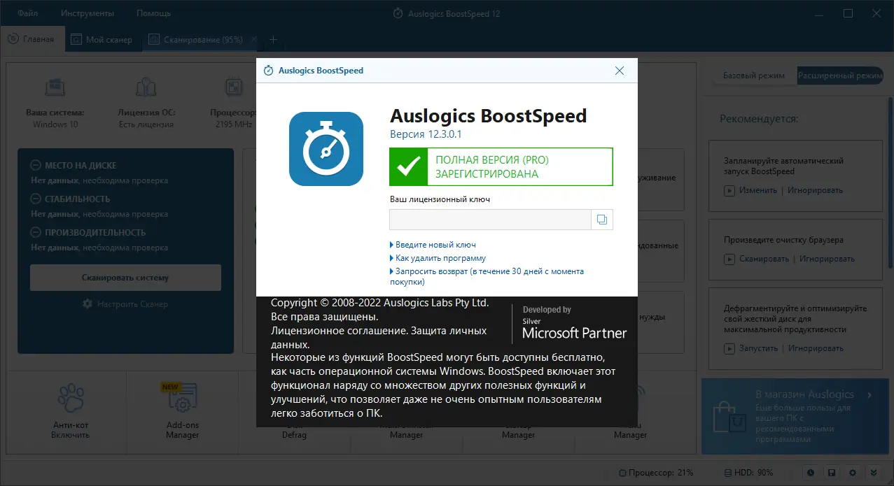Click the 'Запросить возврат' refund link
The width and height of the screenshot is (894, 486).
[x=487, y=276]
